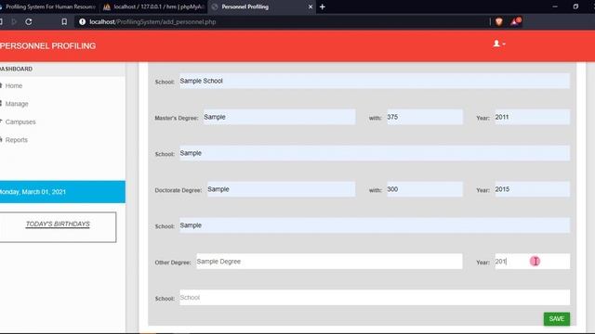Click the green SAVE button
This screenshot has width=595, height=334.
tap(556, 319)
